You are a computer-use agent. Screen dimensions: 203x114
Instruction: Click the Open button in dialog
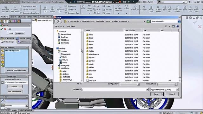[x=156, y=94]
